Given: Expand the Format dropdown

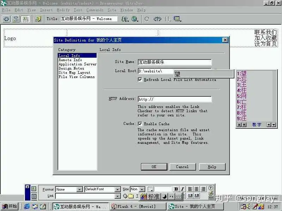Looking at the screenshot, I should point(79,190).
